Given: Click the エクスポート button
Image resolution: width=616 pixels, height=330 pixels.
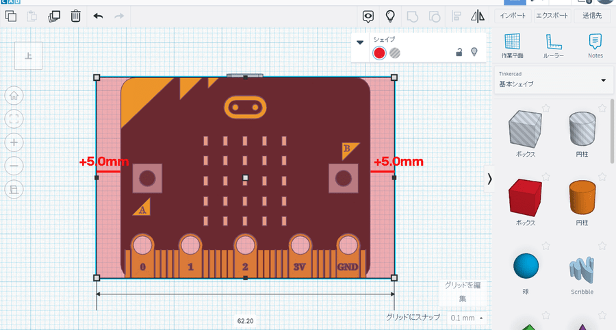Looking at the screenshot, I should click(x=552, y=16).
